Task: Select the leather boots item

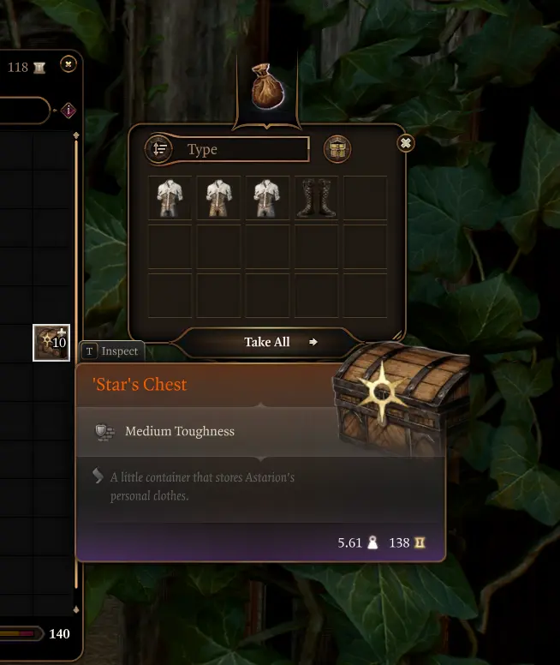Action: tap(316, 198)
